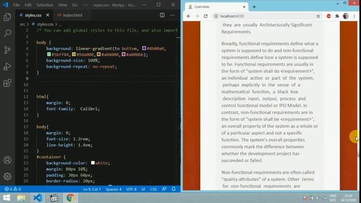Change indentation via Spaces: 4
This screenshot has height=203, width=361.
click(113, 189)
